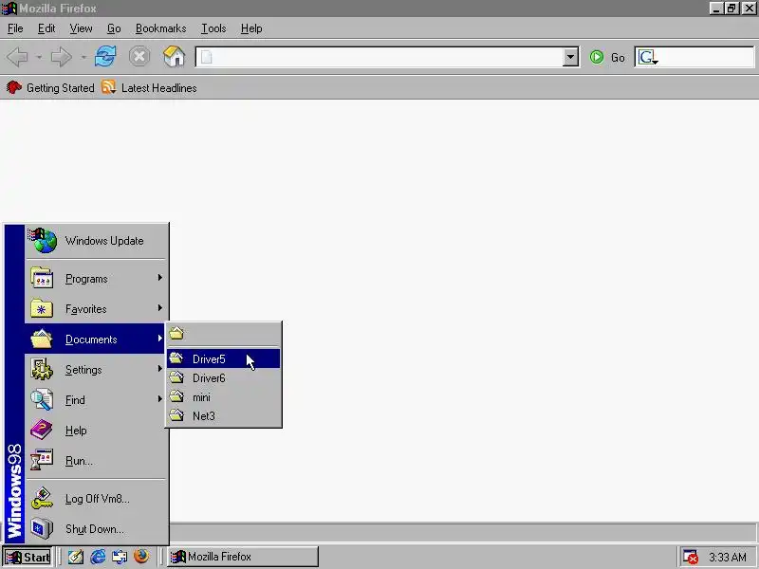Click the green Go button icon

(597, 57)
